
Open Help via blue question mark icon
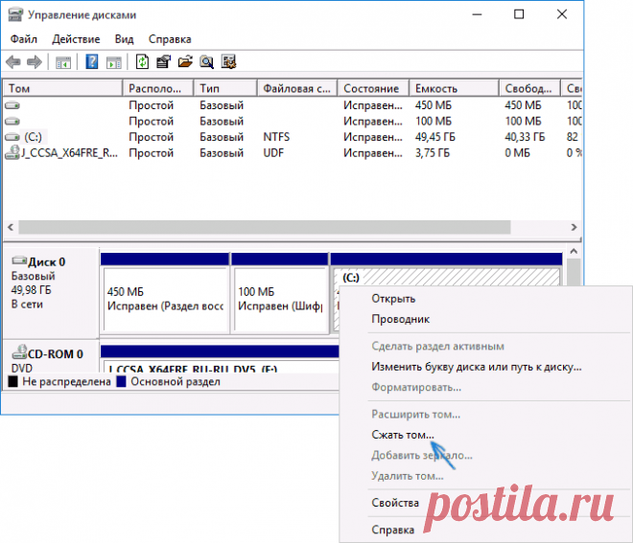pyautogui.click(x=92, y=62)
